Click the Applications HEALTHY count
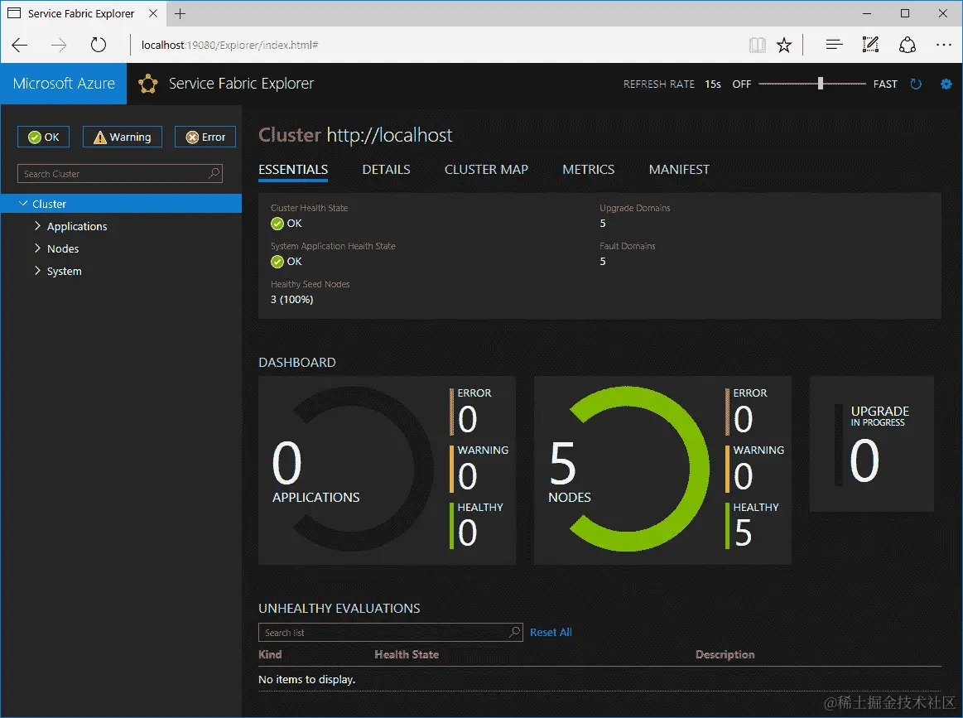 click(x=467, y=532)
